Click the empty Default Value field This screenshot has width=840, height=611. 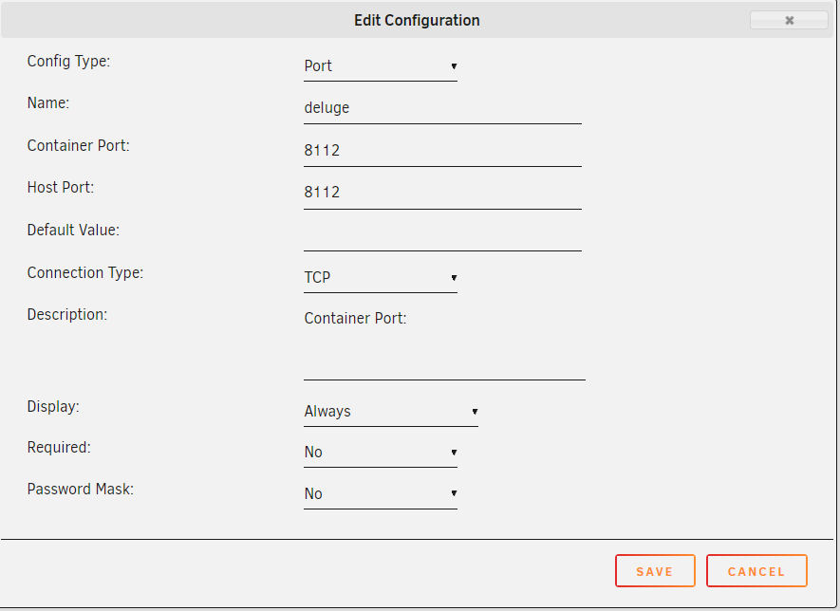(x=442, y=235)
